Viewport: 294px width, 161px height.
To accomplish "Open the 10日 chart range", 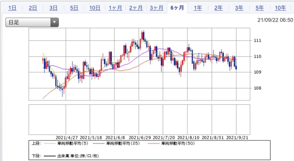I will tap(95, 8).
